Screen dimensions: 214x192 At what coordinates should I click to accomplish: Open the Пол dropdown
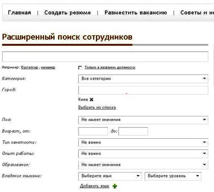point(143,120)
